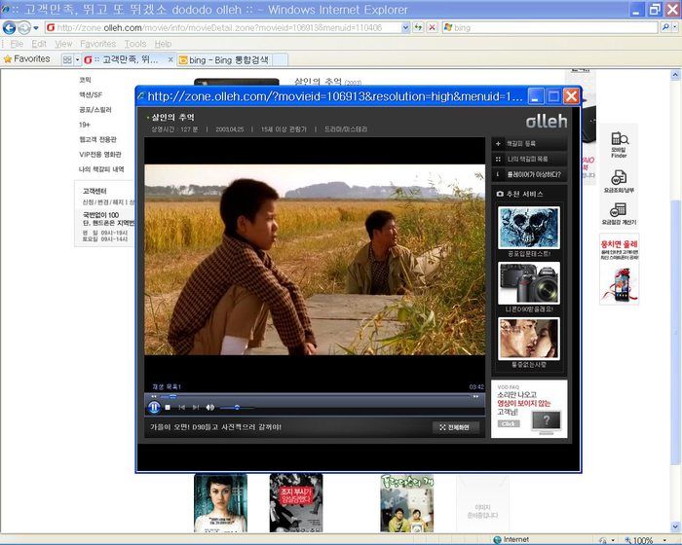The height and width of the screenshot is (545, 682).
Task: Select the 19+ category in sidebar
Action: click(85, 125)
